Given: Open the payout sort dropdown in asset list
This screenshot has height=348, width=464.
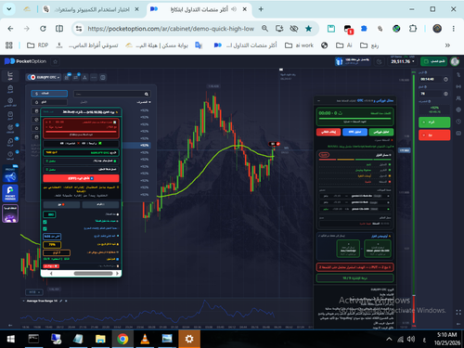Looking at the screenshot, I should click(x=144, y=102).
